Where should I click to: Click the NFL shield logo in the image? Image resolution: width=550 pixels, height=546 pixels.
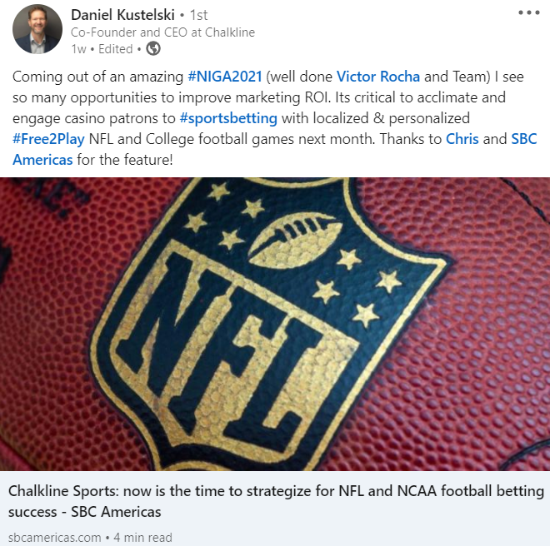click(270, 324)
